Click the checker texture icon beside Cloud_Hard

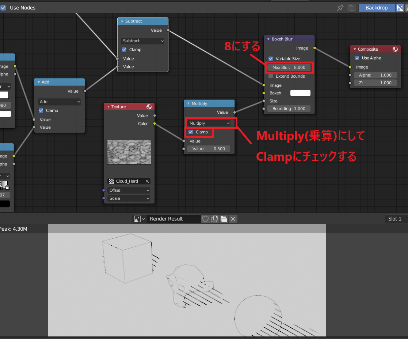111,181
